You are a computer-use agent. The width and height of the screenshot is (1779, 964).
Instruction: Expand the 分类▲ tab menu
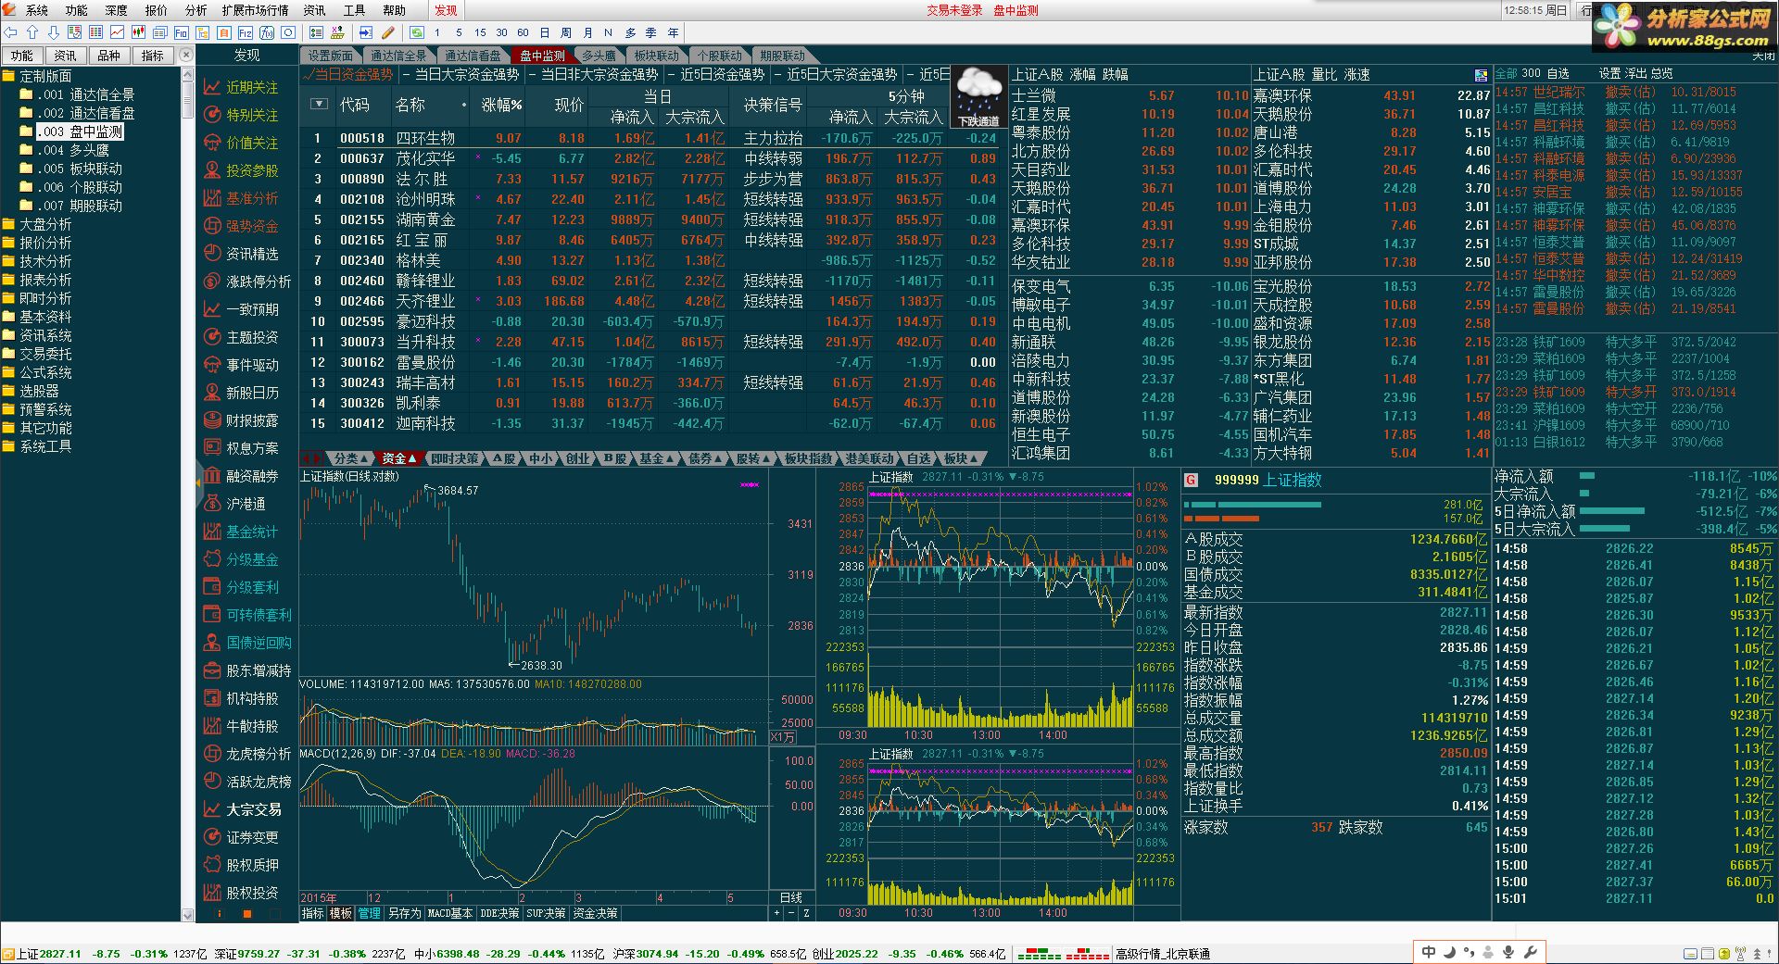click(351, 458)
